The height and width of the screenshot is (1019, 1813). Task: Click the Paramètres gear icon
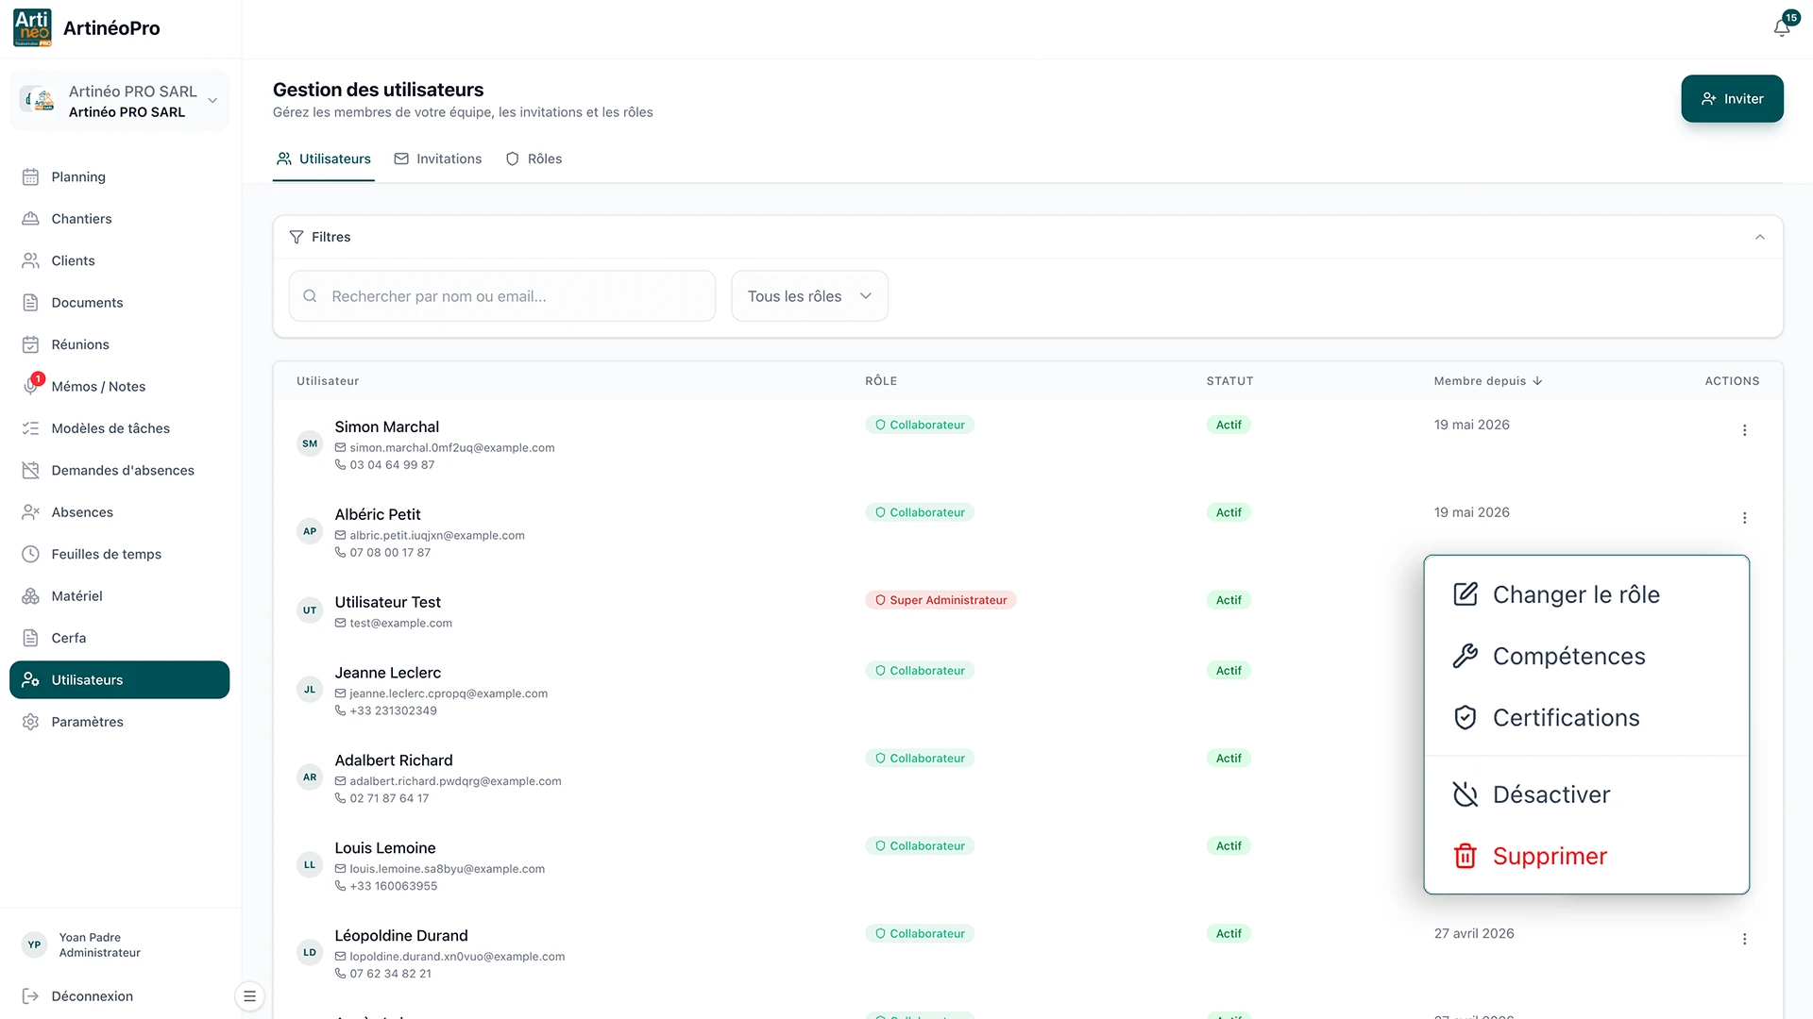(x=31, y=722)
